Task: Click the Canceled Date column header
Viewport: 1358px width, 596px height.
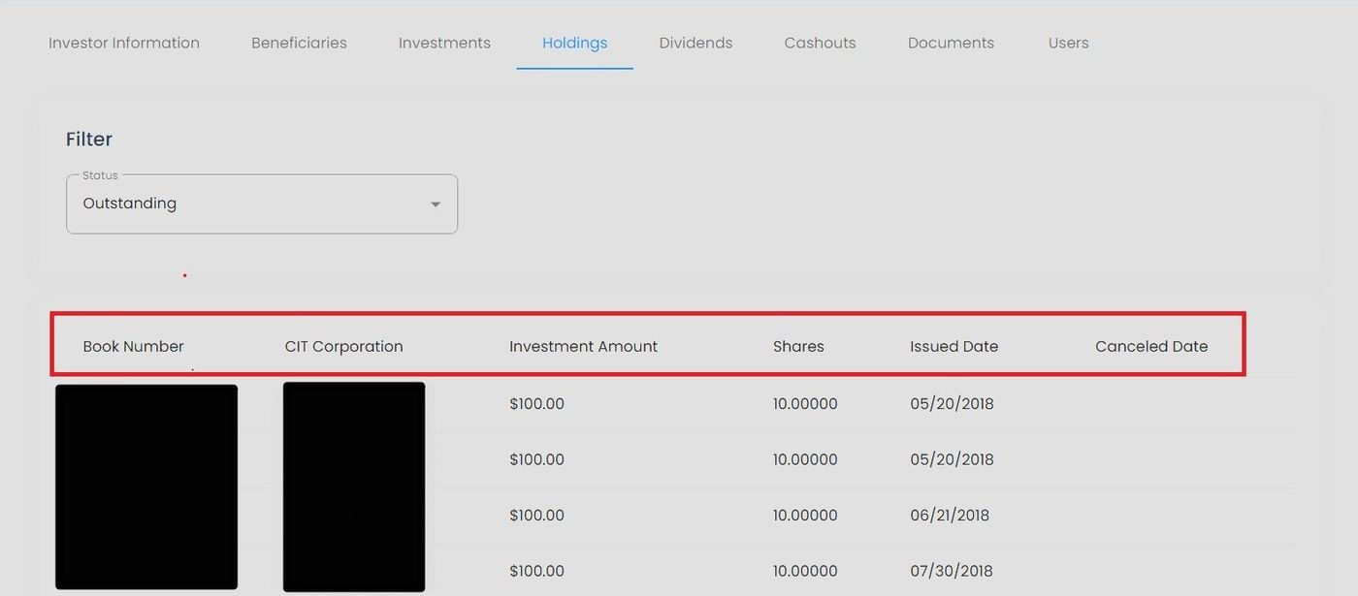Action: tap(1151, 346)
